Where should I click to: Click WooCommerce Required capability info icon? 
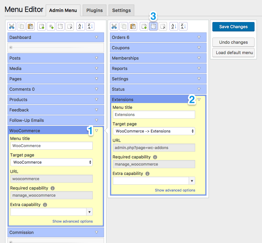53,188
